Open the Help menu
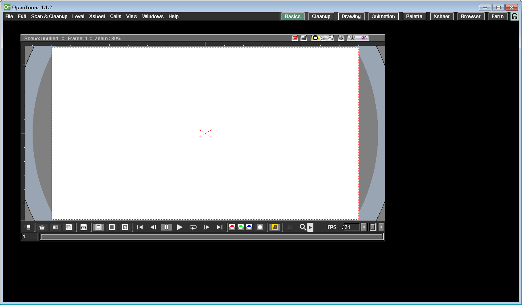 pos(174,16)
